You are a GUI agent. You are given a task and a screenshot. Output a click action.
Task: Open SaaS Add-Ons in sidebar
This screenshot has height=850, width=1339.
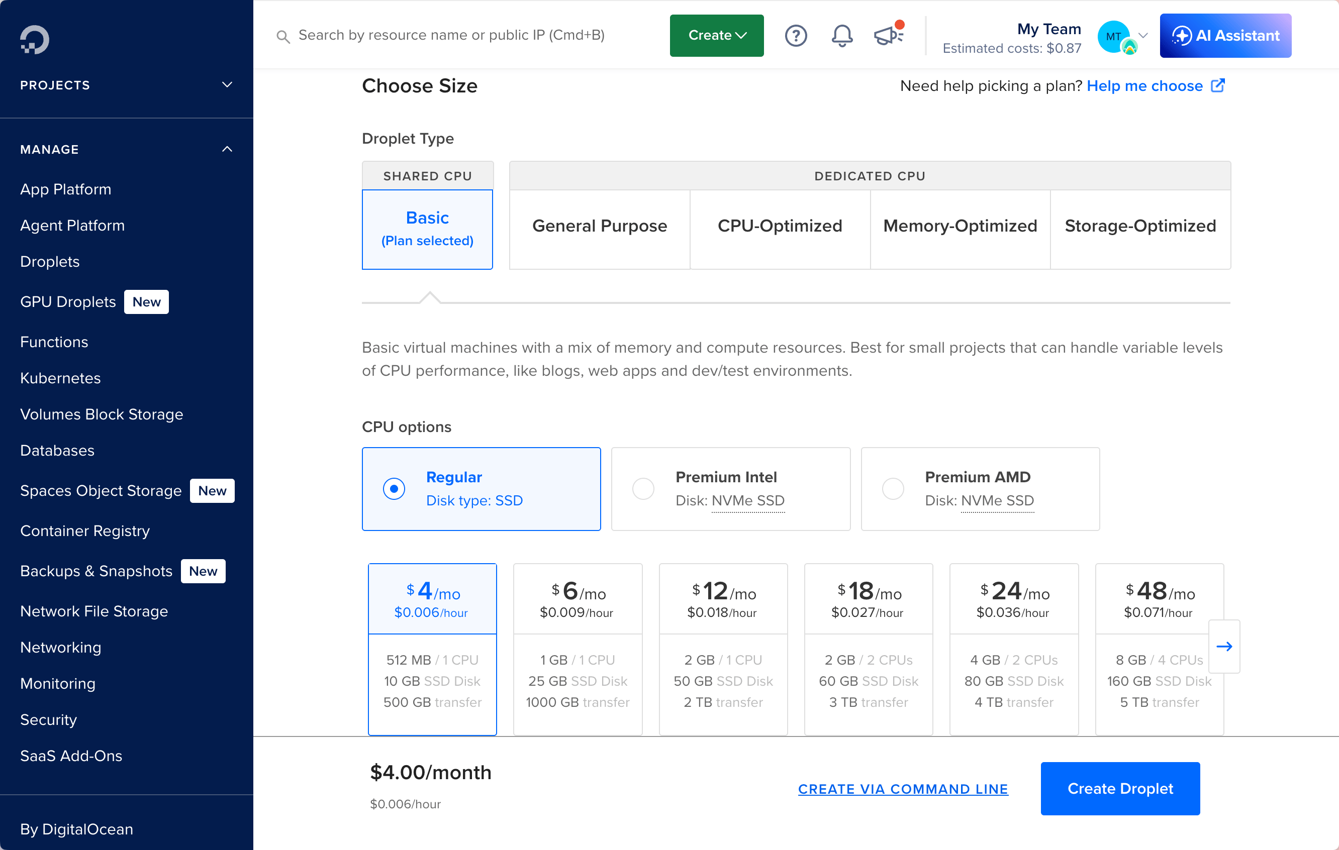click(71, 756)
